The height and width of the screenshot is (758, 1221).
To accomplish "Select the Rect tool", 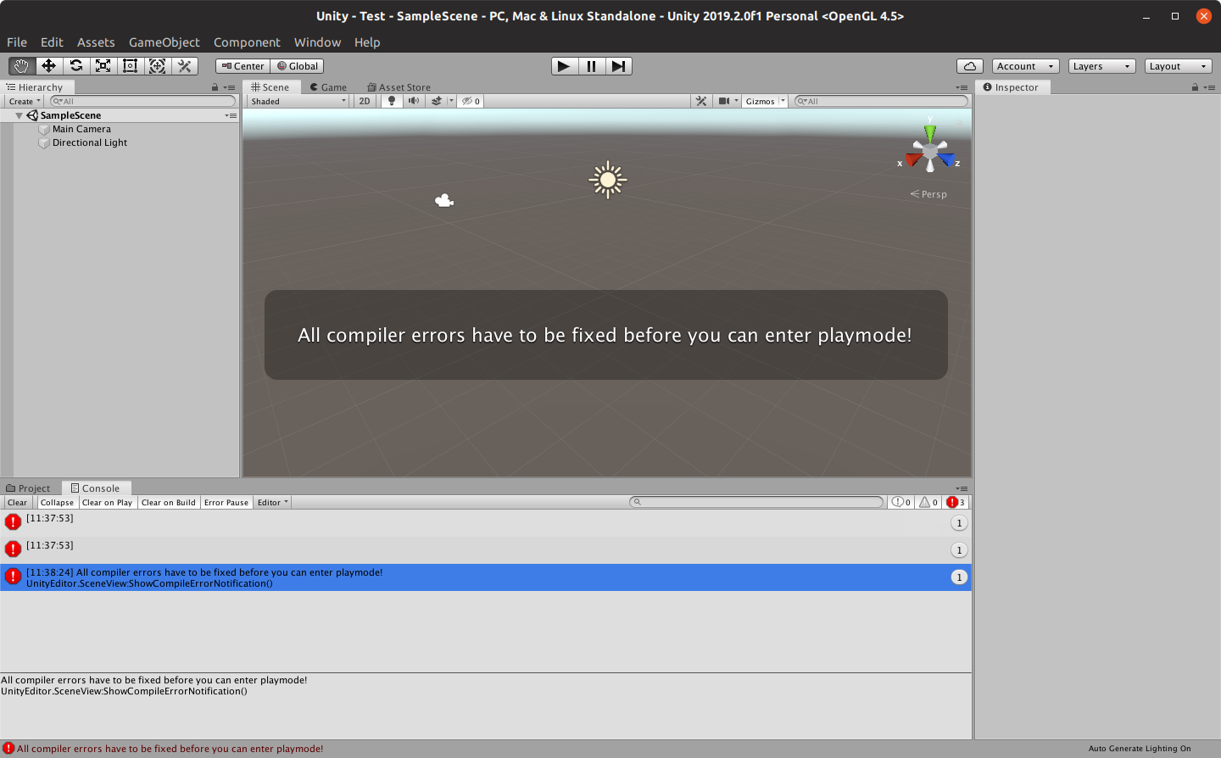I will (x=131, y=66).
